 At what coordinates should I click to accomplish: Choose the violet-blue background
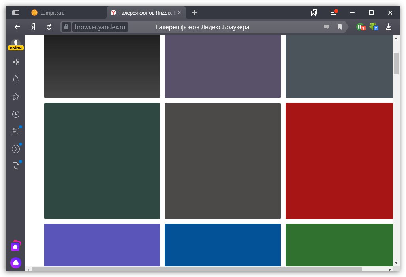click(x=102, y=245)
